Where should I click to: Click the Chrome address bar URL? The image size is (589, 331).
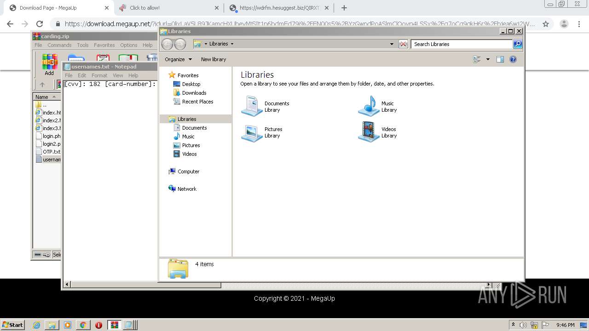[x=299, y=24]
